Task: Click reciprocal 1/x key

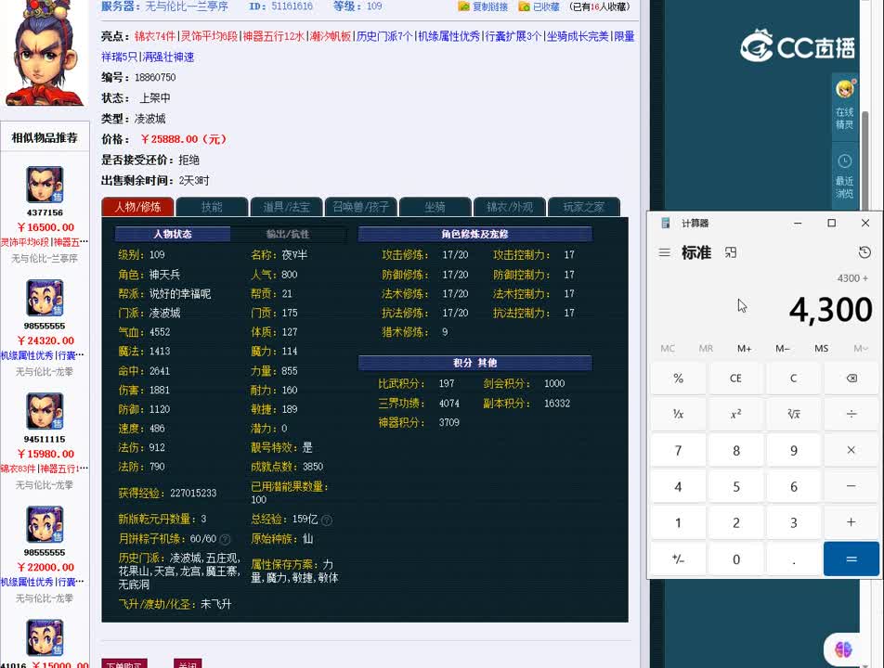Action: (x=678, y=414)
